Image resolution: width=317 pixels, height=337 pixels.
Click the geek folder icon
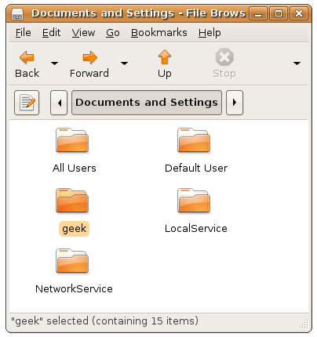pos(72,201)
